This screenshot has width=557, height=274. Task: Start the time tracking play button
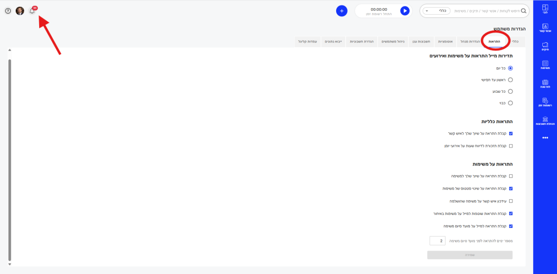(405, 11)
